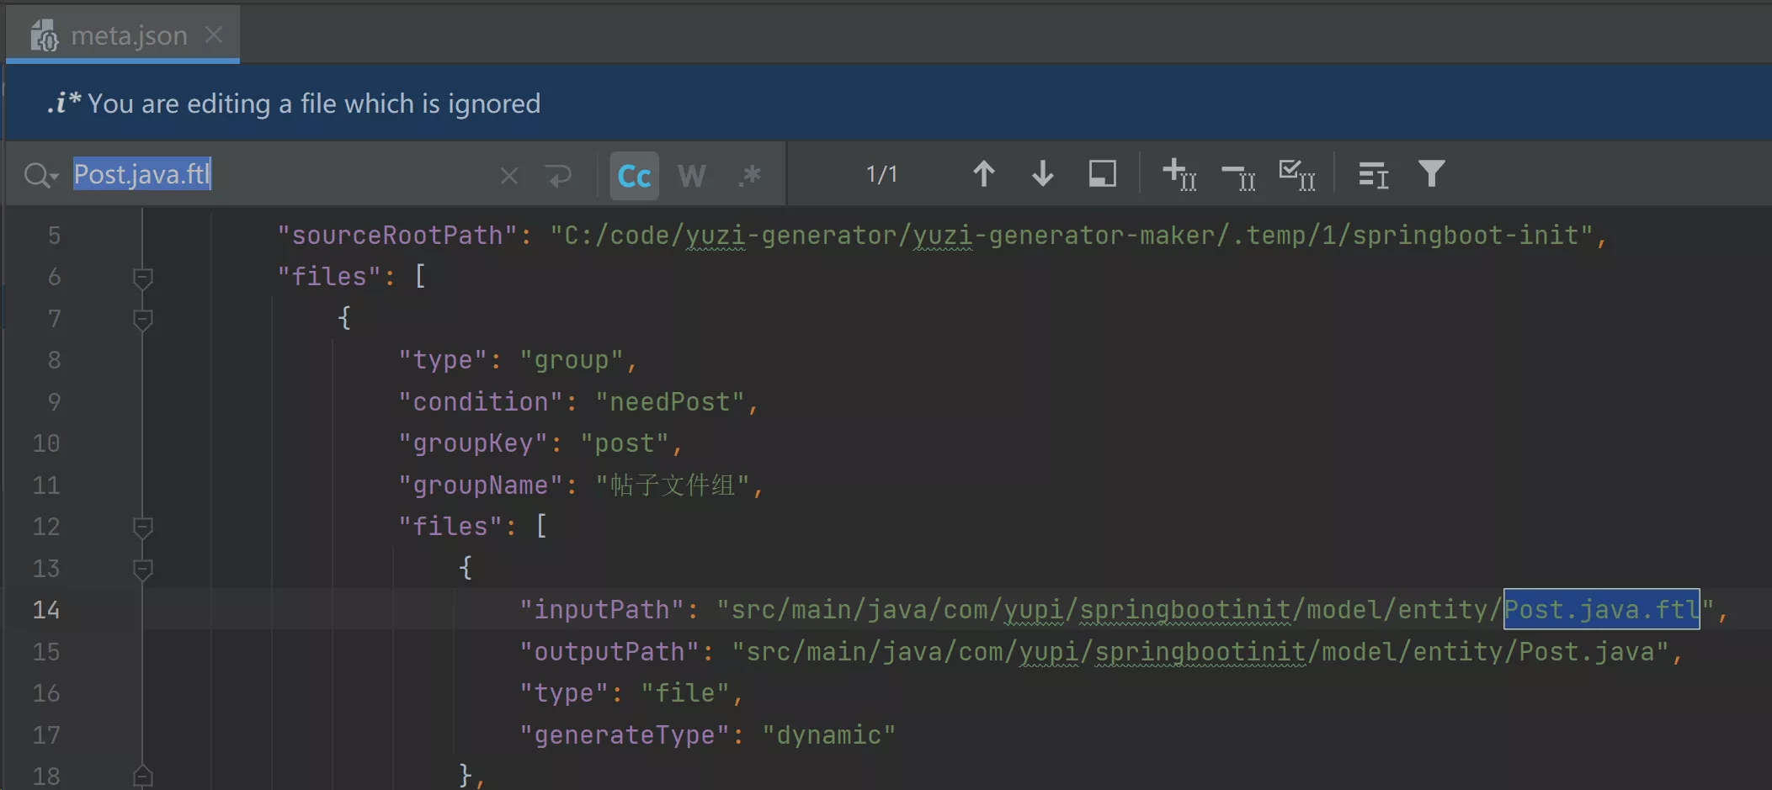Click the "post" value on line 10

tap(624, 443)
